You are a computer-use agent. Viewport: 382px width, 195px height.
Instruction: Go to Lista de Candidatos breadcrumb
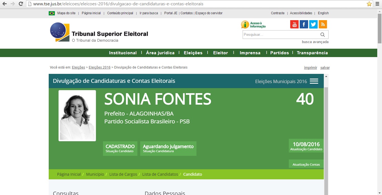coord(160,174)
